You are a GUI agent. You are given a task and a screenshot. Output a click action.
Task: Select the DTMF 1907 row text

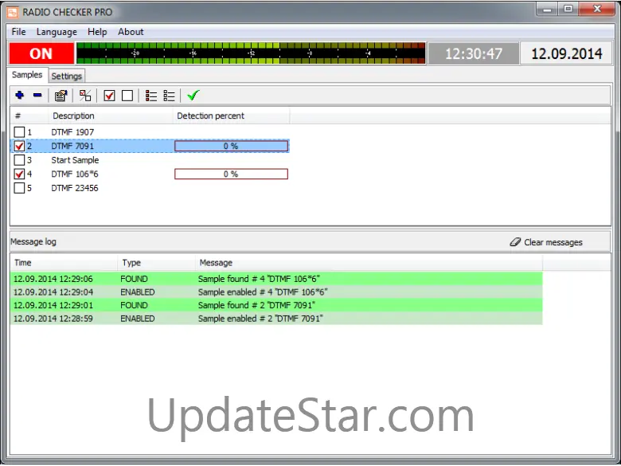point(72,132)
